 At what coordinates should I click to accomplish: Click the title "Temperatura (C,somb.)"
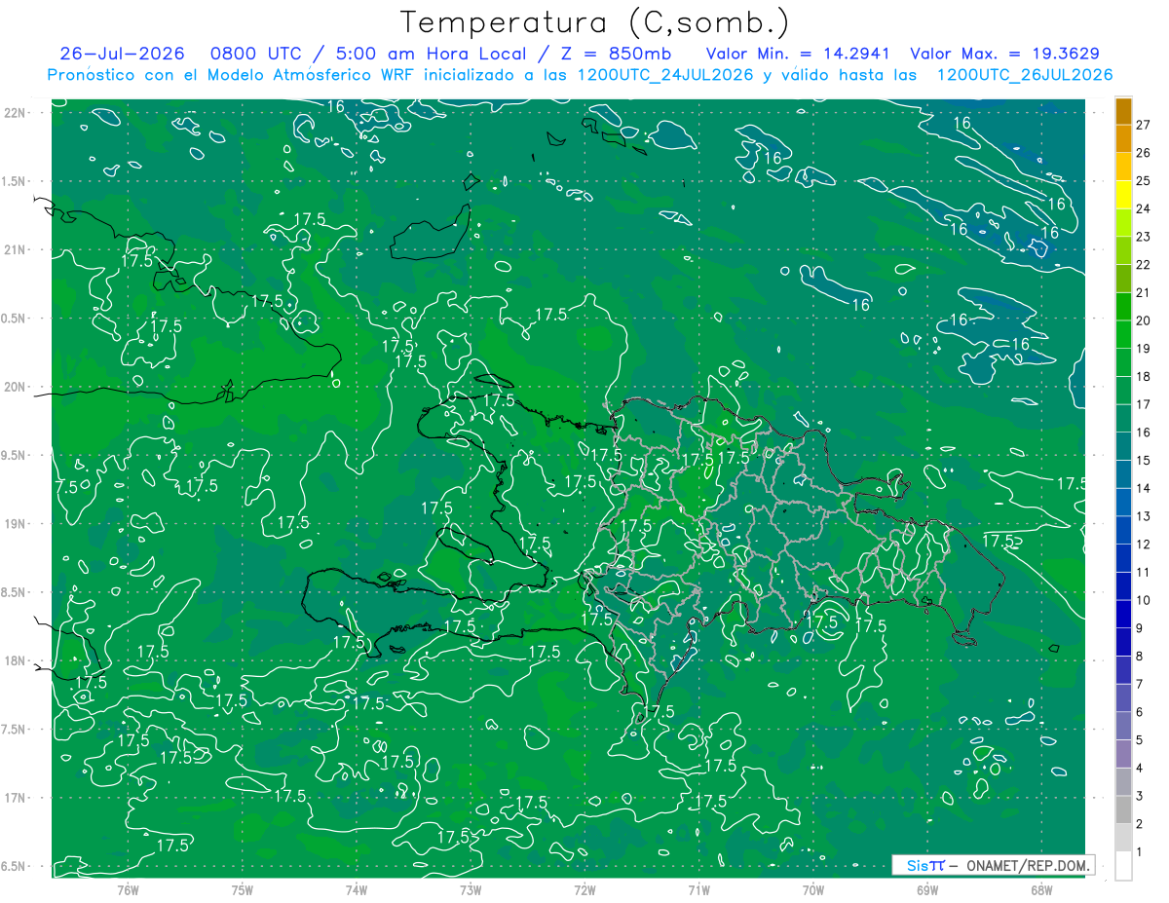594,22
